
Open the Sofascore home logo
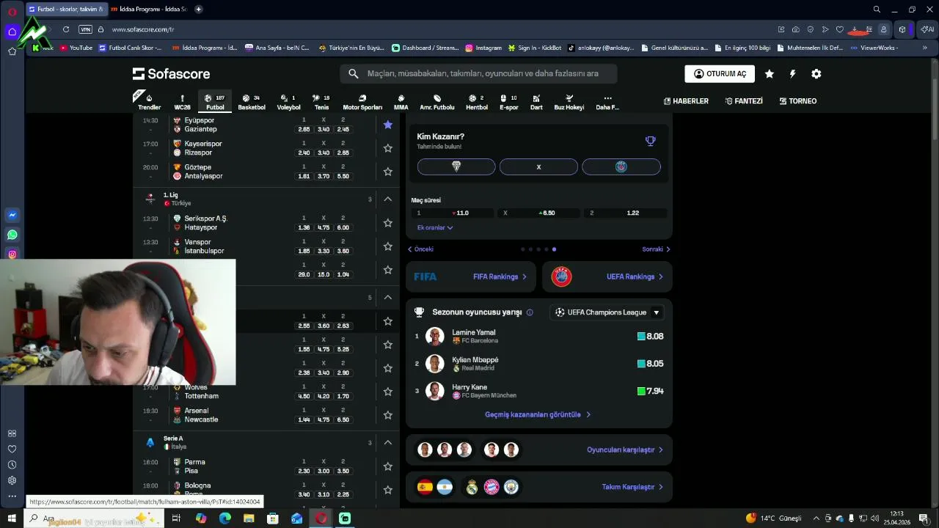coord(171,73)
